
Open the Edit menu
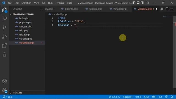16,3
